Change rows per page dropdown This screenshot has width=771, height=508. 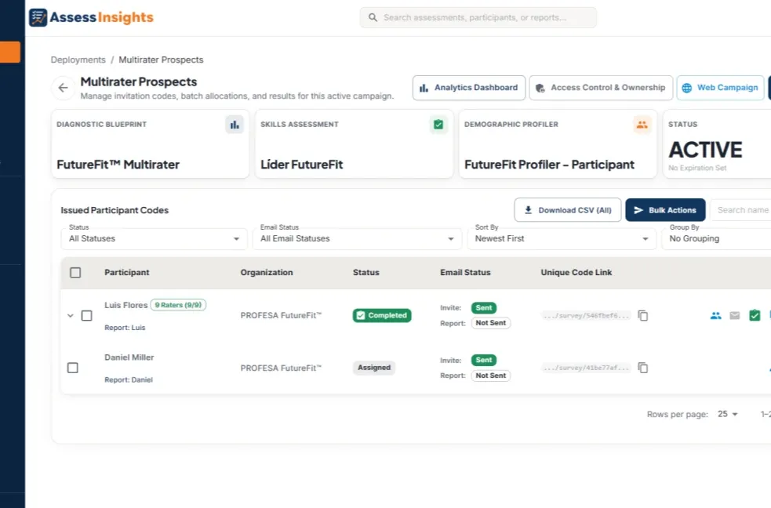click(x=728, y=414)
